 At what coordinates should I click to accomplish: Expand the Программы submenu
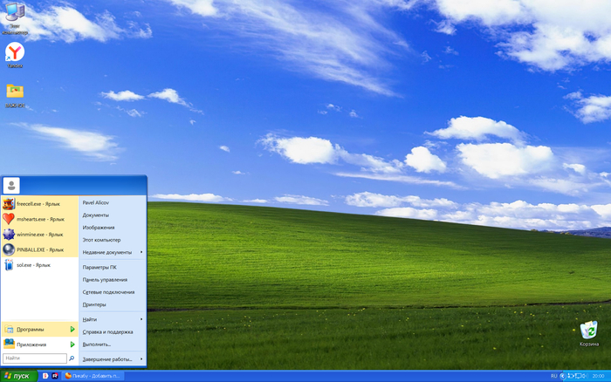[39, 330]
